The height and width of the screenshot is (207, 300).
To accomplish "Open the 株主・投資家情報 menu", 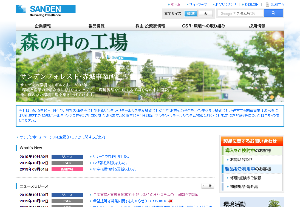I will click(150, 26).
